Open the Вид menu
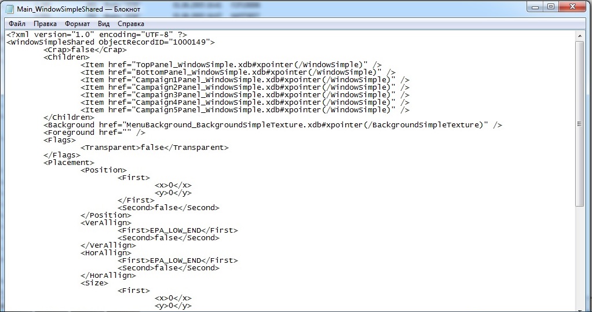 pos(104,24)
